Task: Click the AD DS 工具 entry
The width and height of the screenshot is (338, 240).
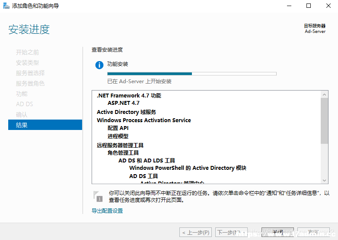Action: tap(143, 176)
